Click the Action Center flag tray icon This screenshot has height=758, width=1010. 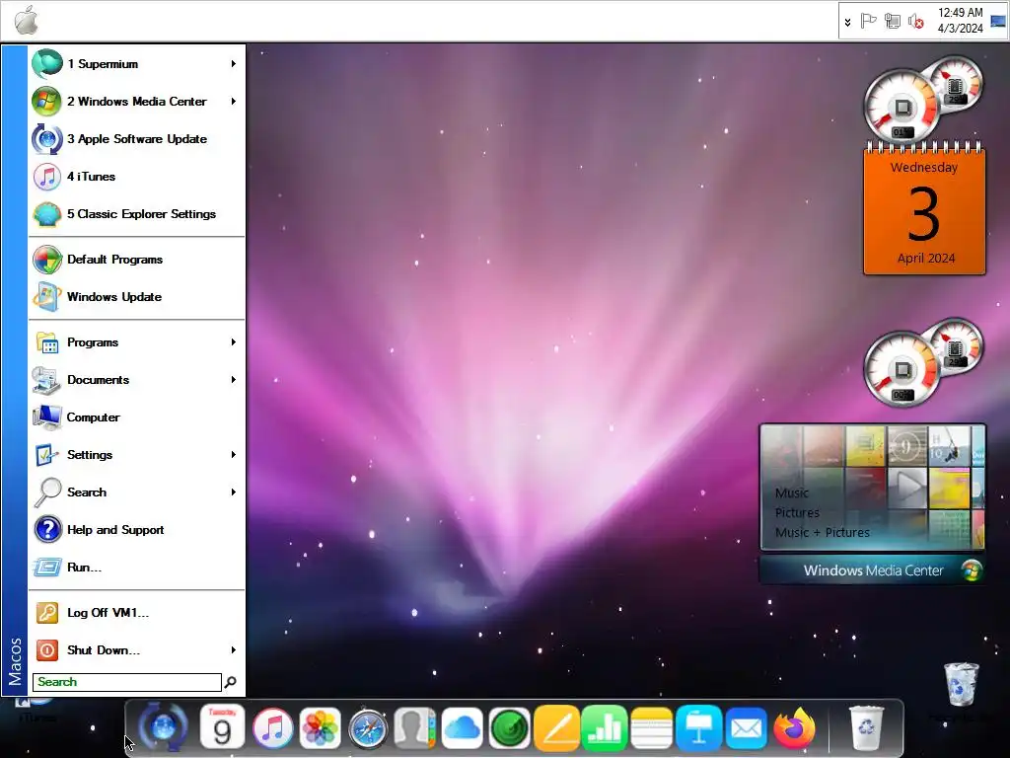(x=868, y=21)
